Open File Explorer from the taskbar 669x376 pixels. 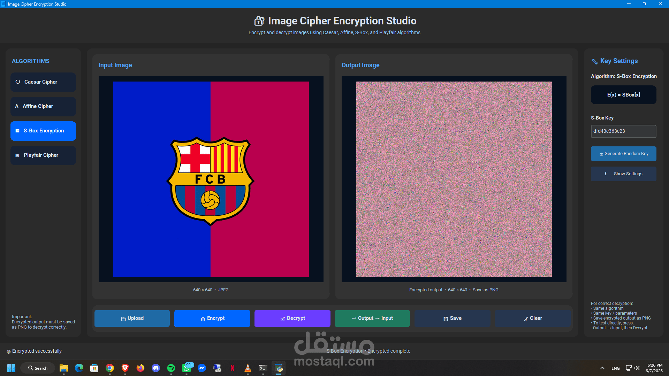(x=63, y=368)
